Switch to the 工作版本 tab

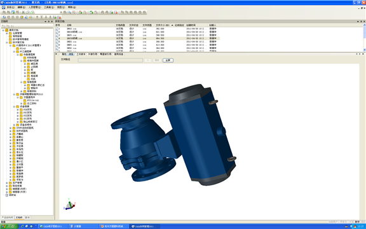click(81, 54)
